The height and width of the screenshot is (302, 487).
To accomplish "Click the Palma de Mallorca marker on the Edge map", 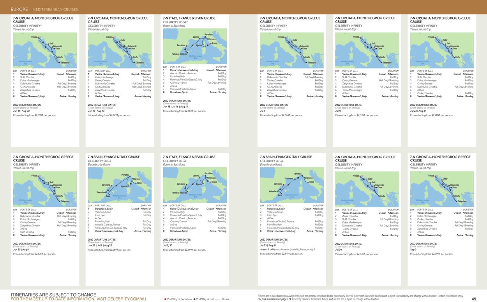I will [x=188, y=52].
